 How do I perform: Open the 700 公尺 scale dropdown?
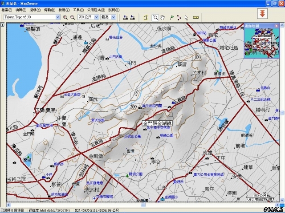pos(97,17)
